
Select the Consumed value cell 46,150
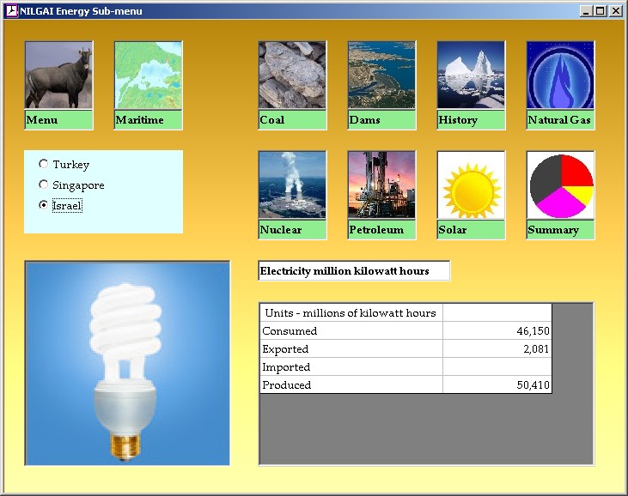[x=497, y=331]
